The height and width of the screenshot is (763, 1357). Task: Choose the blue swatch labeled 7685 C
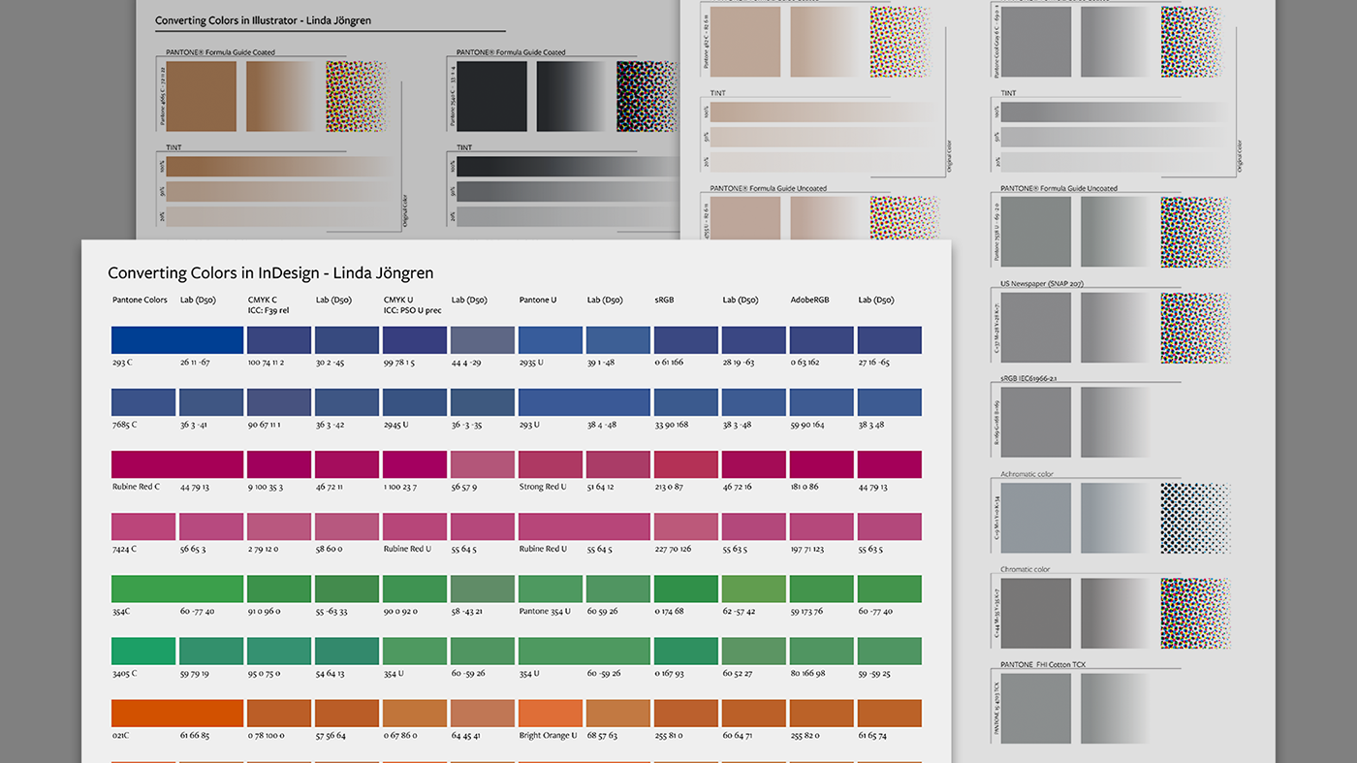tap(143, 402)
